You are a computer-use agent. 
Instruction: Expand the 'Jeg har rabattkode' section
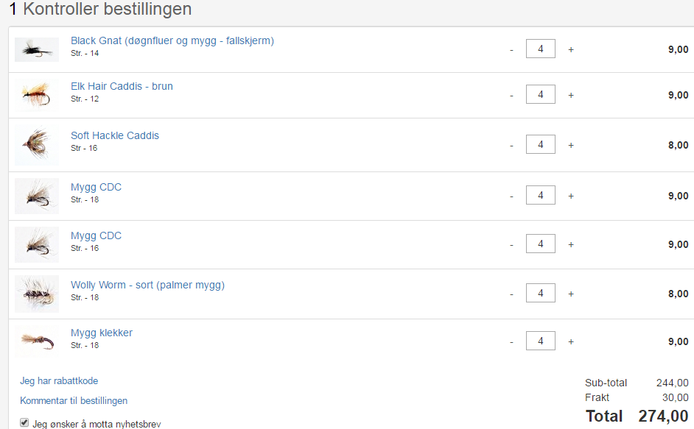click(x=59, y=380)
